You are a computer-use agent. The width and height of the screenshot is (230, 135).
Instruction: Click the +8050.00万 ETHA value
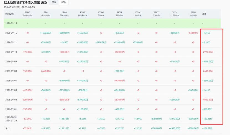[64, 33]
